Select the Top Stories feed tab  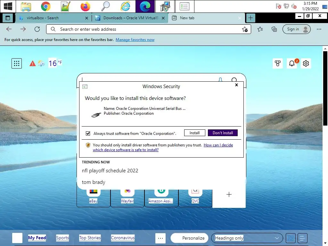pyautogui.click(x=90, y=238)
